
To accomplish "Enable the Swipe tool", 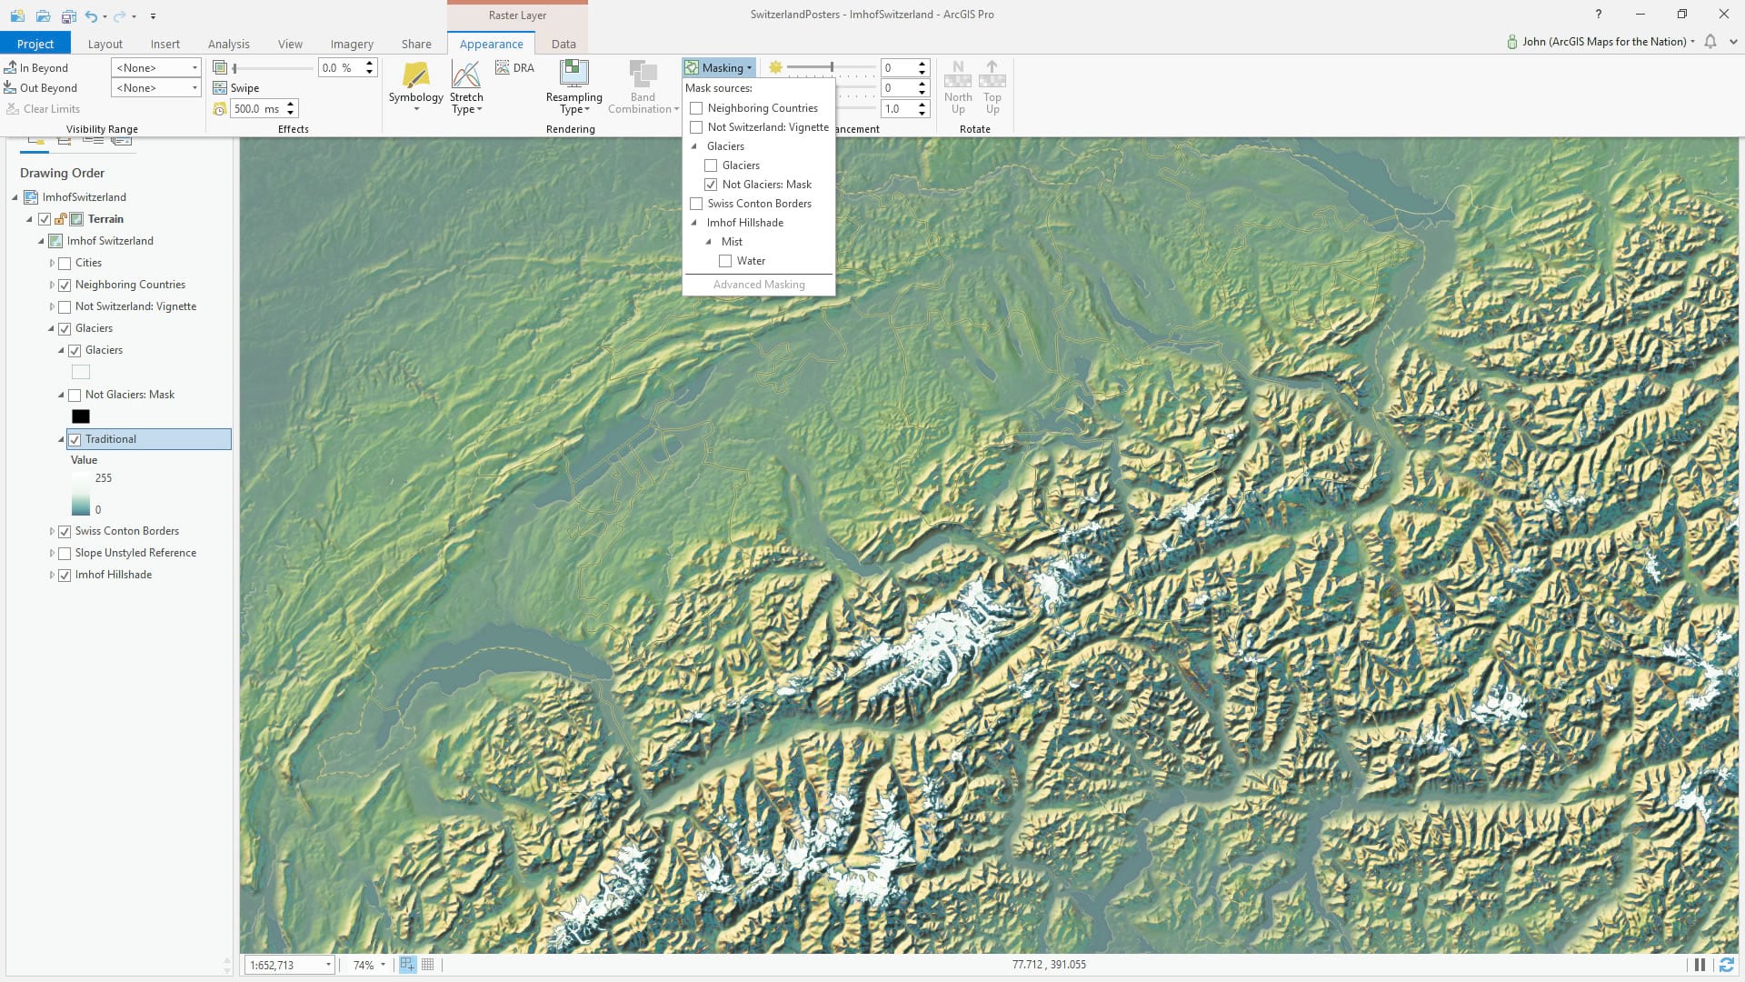I will tap(236, 88).
